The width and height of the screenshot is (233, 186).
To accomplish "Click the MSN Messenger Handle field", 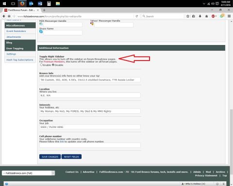I will click(x=63, y=25).
